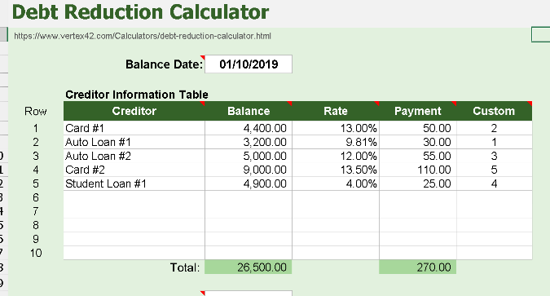Click the Auto Loan #2 creditor cell

click(134, 156)
